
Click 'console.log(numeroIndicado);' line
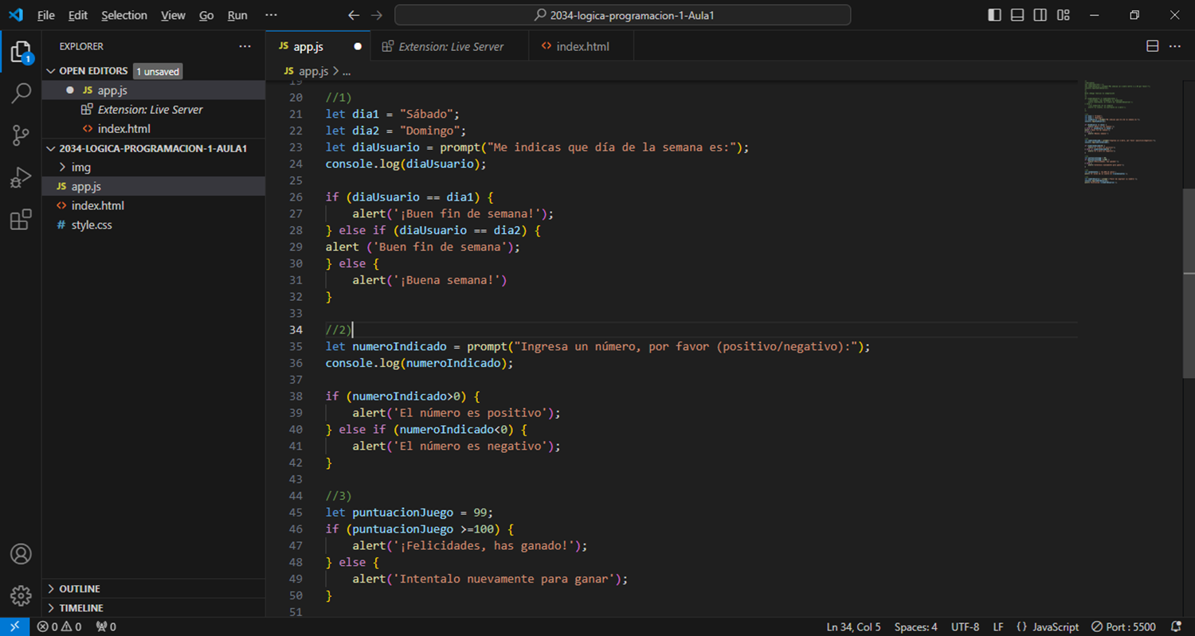[x=420, y=363]
